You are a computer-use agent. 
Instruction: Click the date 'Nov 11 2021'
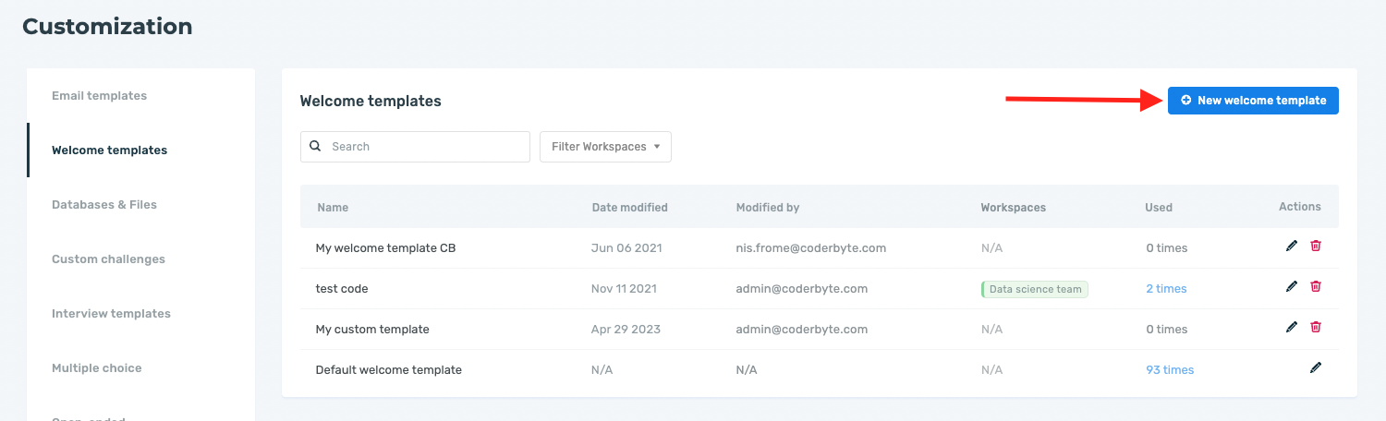point(624,289)
